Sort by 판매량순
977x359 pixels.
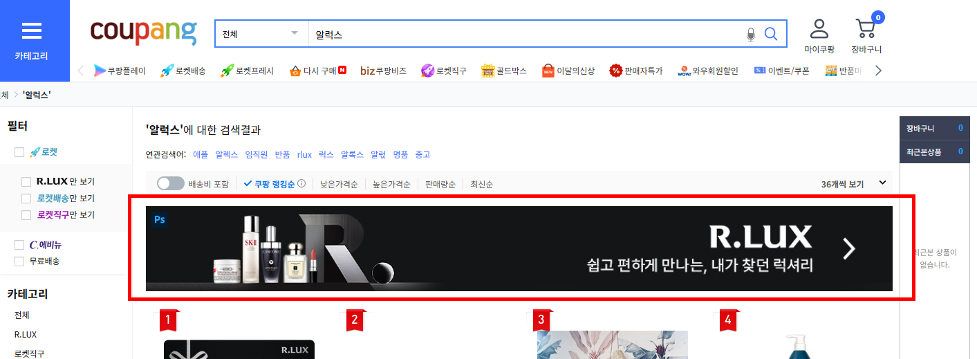pos(440,185)
